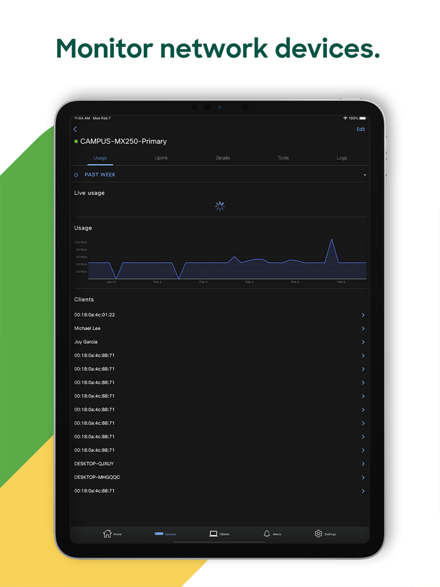Expand chevron on the Michael Lee row

click(x=363, y=328)
